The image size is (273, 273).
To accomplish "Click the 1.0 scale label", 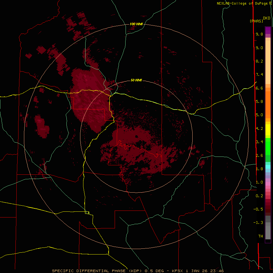I will [x=259, y=182].
